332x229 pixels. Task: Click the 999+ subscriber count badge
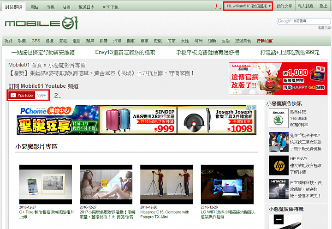(x=41, y=96)
